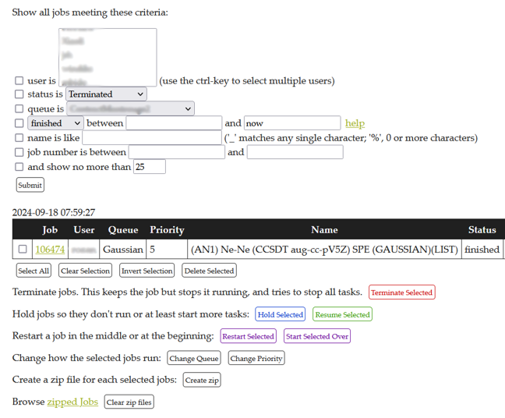
Task: Click the Create zip button
Action: pos(202,380)
